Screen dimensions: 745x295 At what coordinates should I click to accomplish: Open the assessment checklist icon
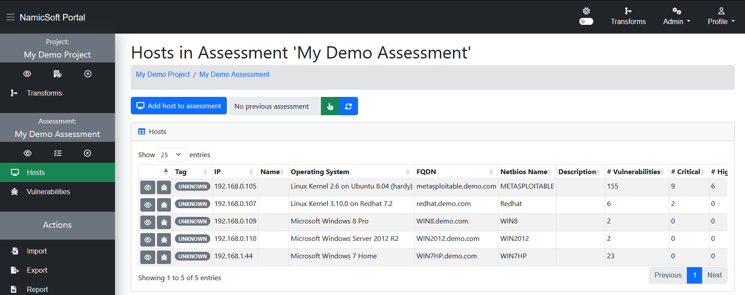pyautogui.click(x=58, y=153)
